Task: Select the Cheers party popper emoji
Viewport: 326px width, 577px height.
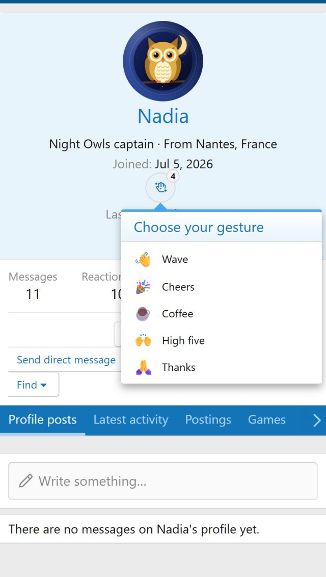Action: pos(143,287)
